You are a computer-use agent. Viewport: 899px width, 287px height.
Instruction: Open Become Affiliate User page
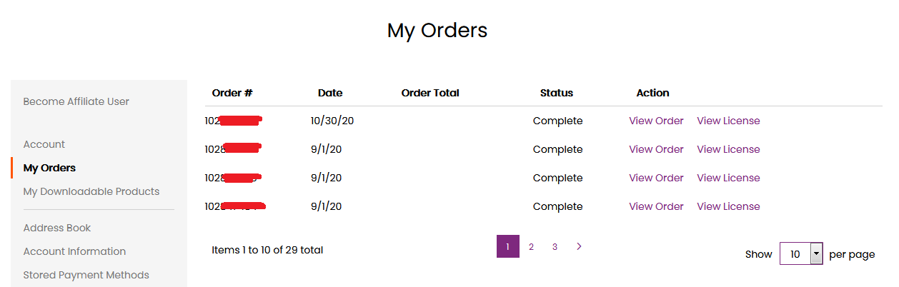[x=76, y=101]
